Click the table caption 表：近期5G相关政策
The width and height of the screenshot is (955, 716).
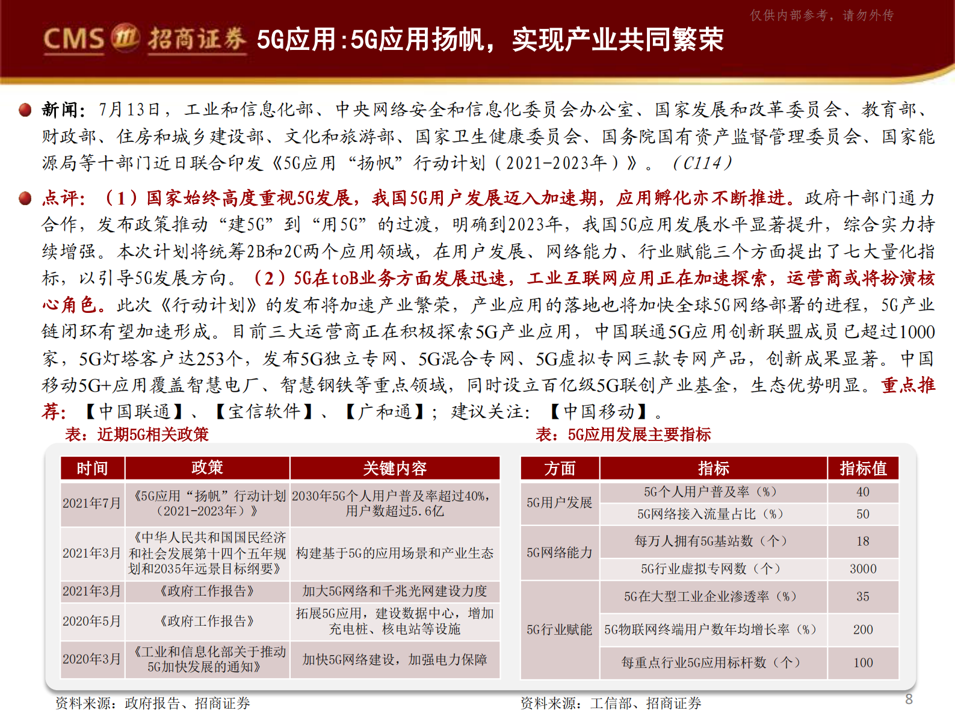[x=137, y=434]
